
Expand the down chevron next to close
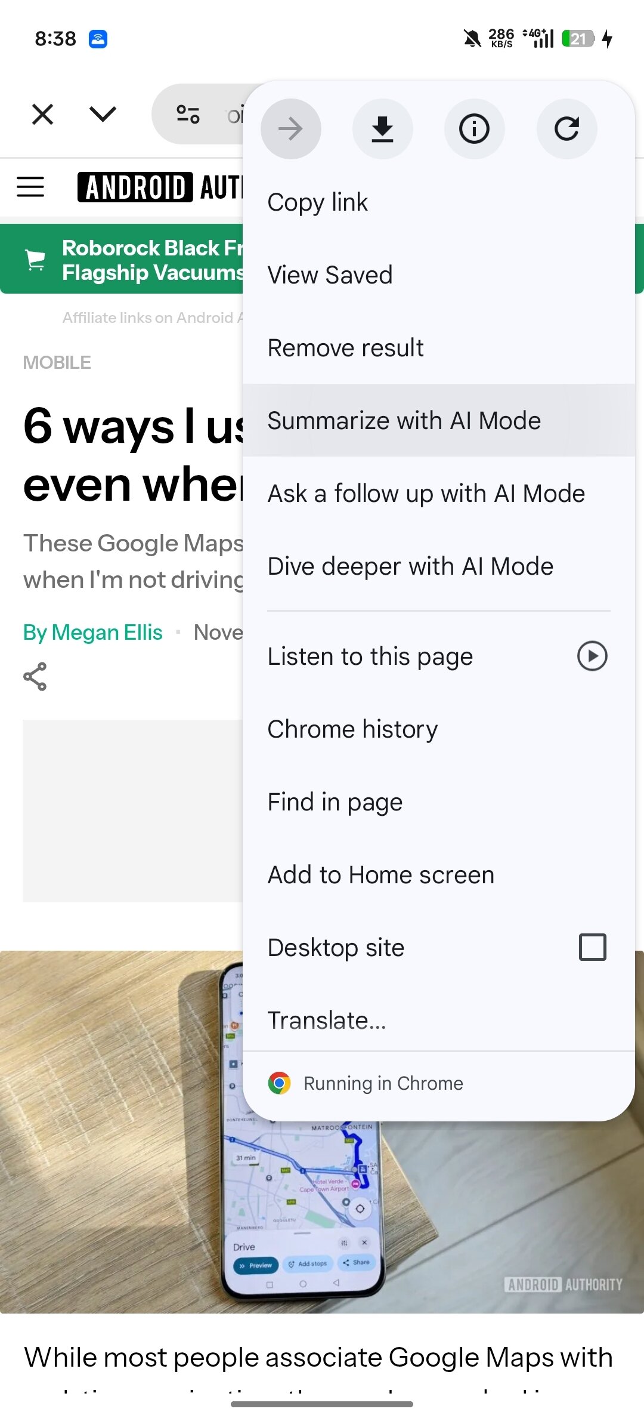point(103,114)
